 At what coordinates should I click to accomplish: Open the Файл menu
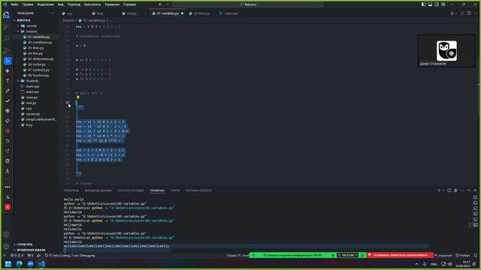pyautogui.click(x=14, y=4)
